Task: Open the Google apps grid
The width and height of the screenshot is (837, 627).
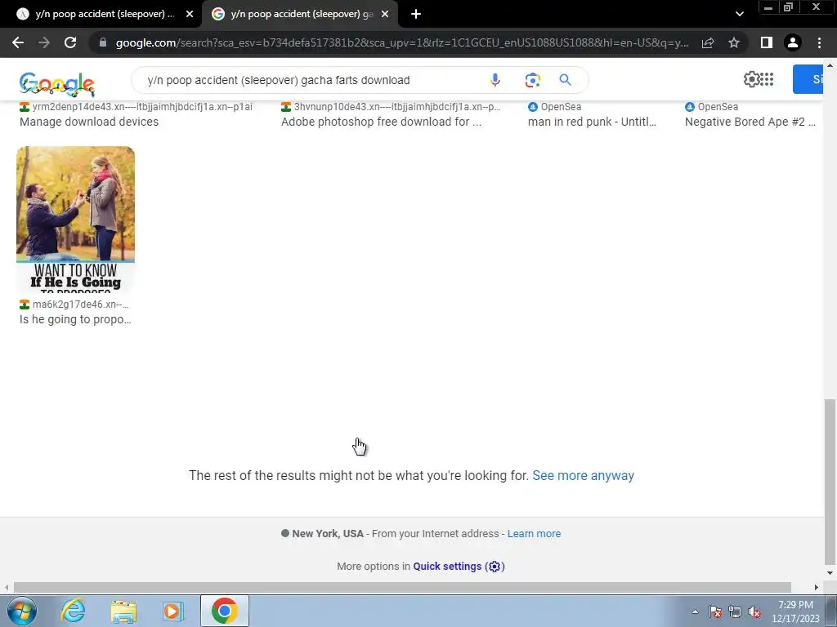Action: pyautogui.click(x=767, y=79)
